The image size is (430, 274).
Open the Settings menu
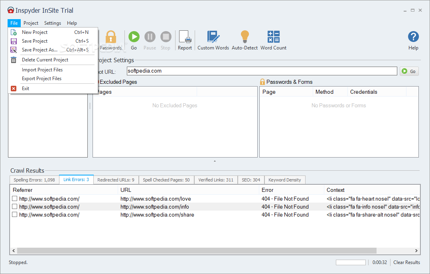click(x=53, y=23)
